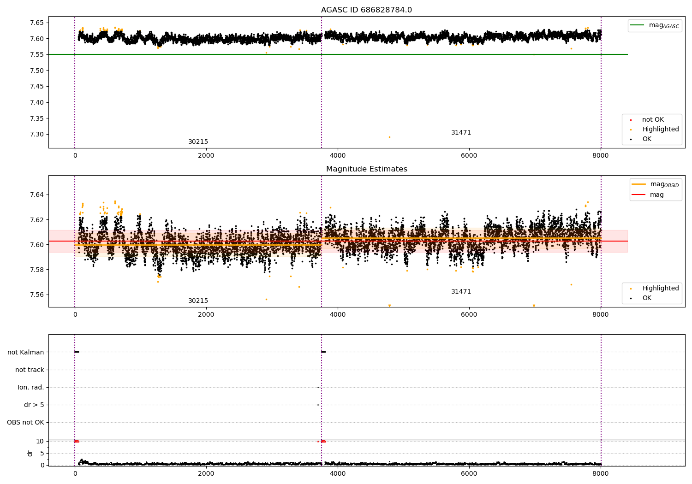This screenshot has width=692, height=484.
Task: Click the 'dr > 5' axis label
Action: 34,405
